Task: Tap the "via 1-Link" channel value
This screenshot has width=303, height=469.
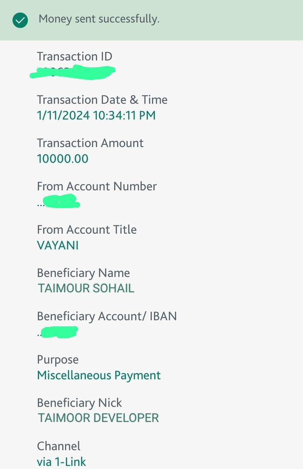Action: coord(62,462)
